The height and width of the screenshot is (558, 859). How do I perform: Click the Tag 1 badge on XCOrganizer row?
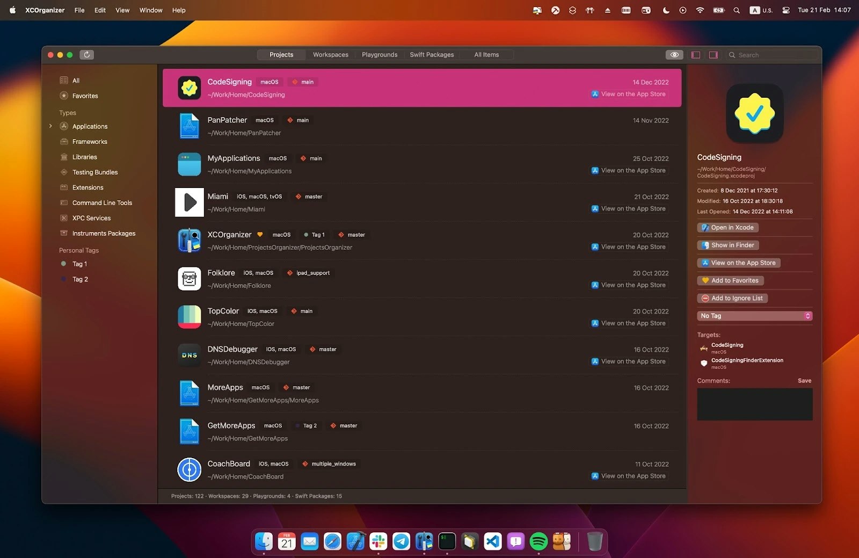(x=315, y=235)
